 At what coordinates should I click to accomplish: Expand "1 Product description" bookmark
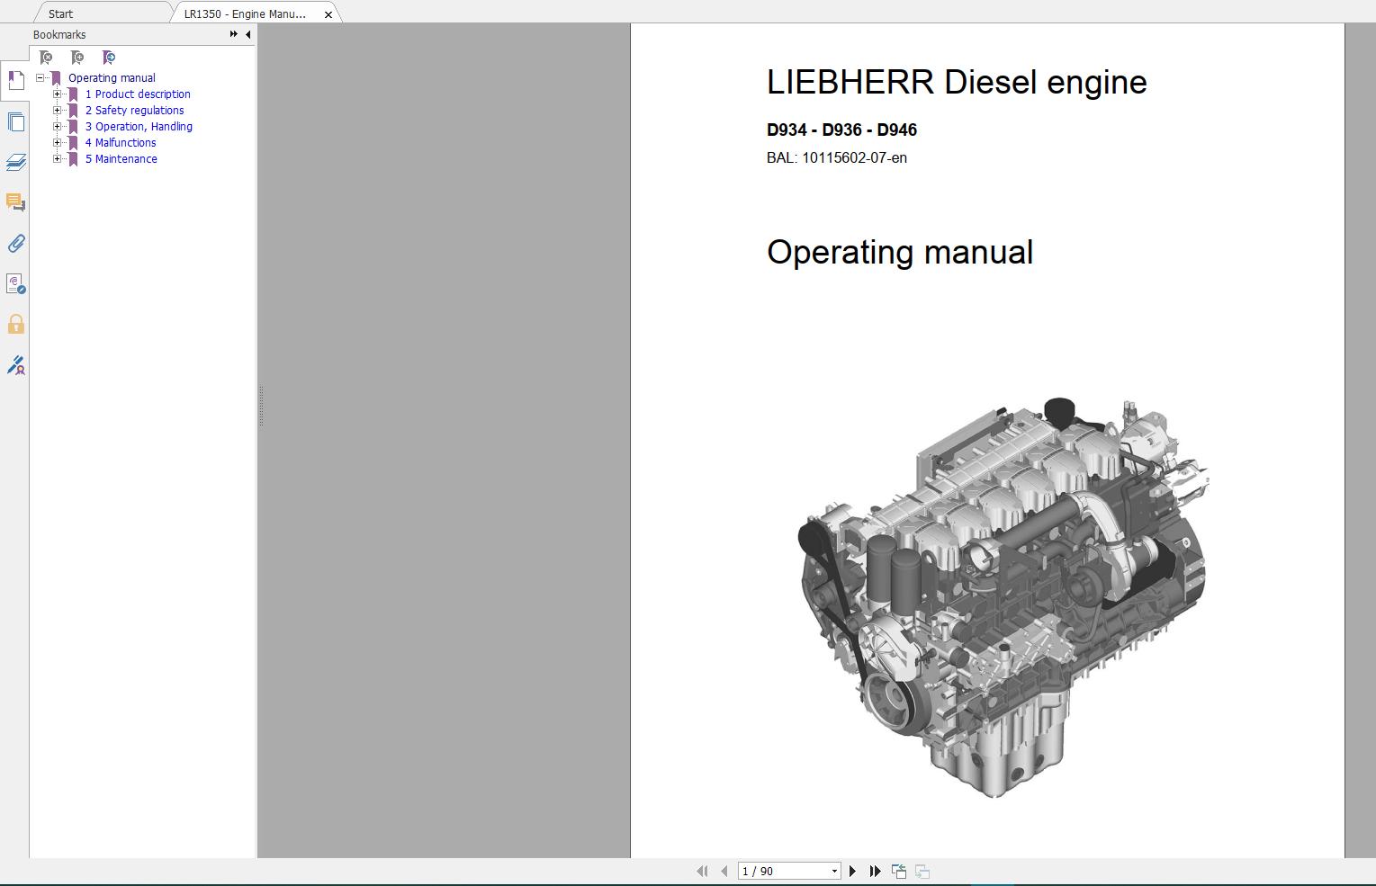pyautogui.click(x=58, y=94)
